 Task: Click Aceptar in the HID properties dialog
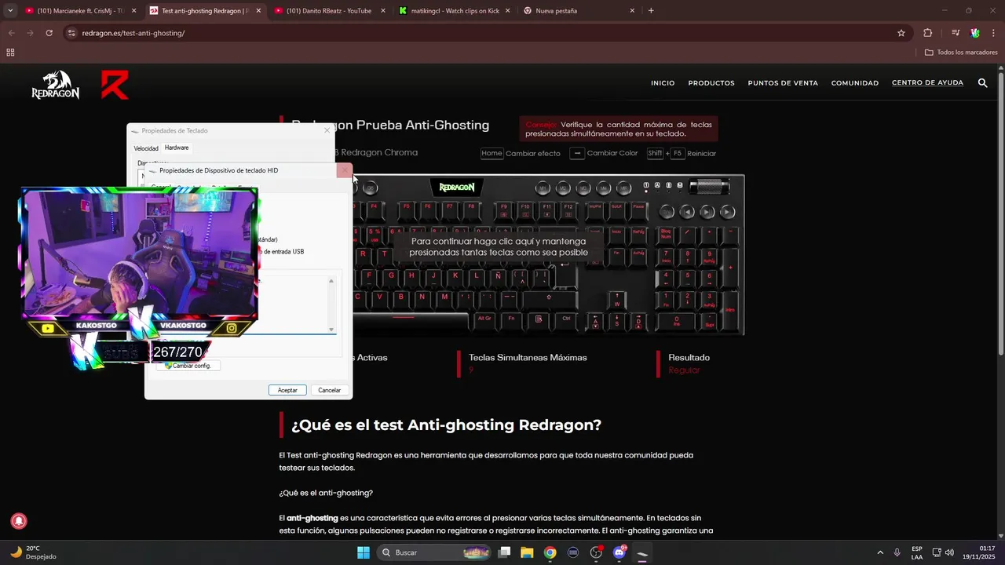point(287,390)
